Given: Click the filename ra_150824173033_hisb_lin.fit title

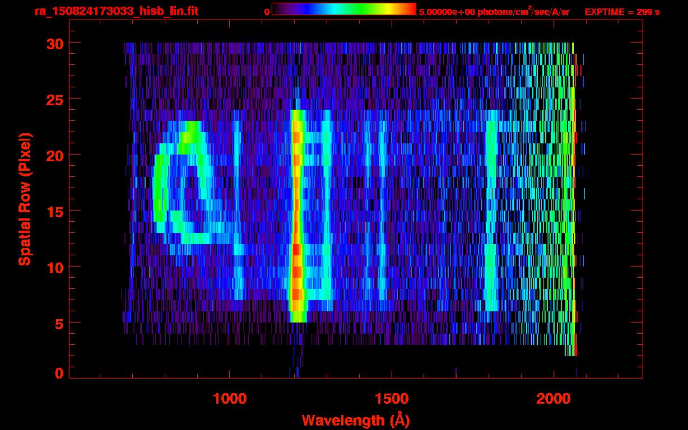Looking at the screenshot, I should (x=116, y=11).
